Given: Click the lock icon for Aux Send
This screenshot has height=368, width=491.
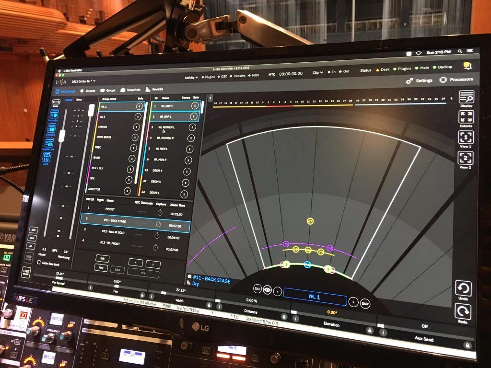Looking at the screenshot, I should pos(468,345).
